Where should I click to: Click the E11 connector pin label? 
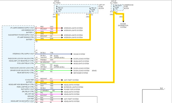54,14
